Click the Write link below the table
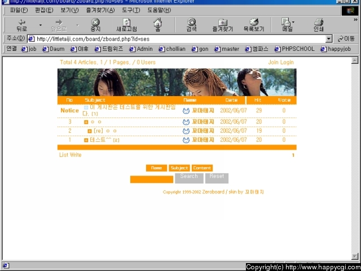 (x=75, y=155)
